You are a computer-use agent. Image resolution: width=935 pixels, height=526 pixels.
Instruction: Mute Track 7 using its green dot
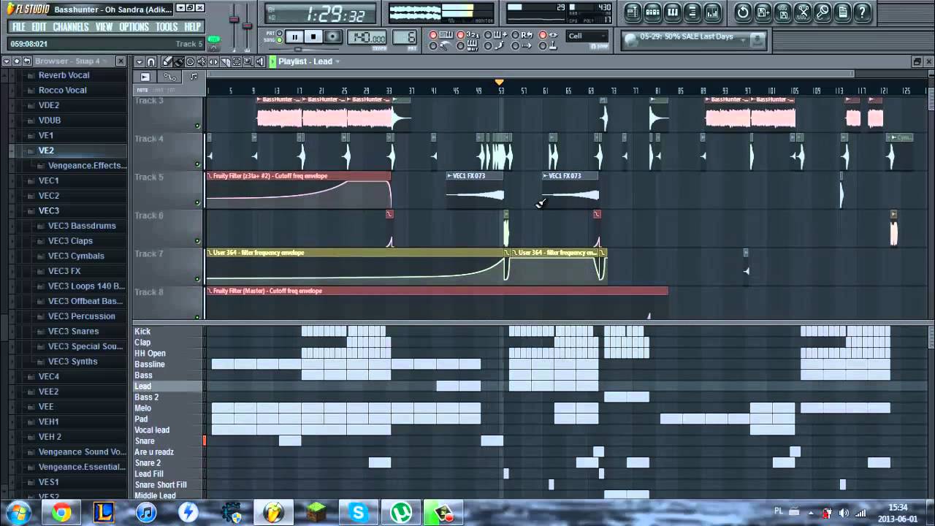coord(197,278)
